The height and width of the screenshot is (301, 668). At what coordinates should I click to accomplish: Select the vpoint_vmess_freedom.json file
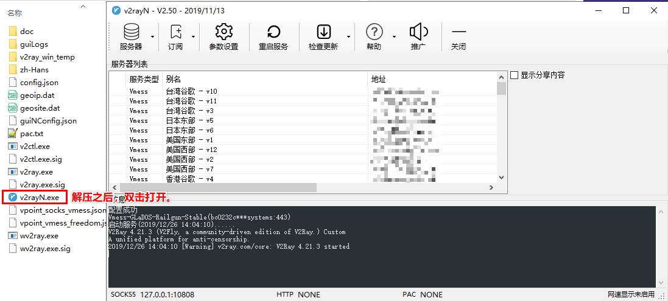coord(57,223)
